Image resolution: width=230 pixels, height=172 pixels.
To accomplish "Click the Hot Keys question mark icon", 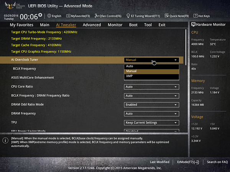I will tap(195, 16).
